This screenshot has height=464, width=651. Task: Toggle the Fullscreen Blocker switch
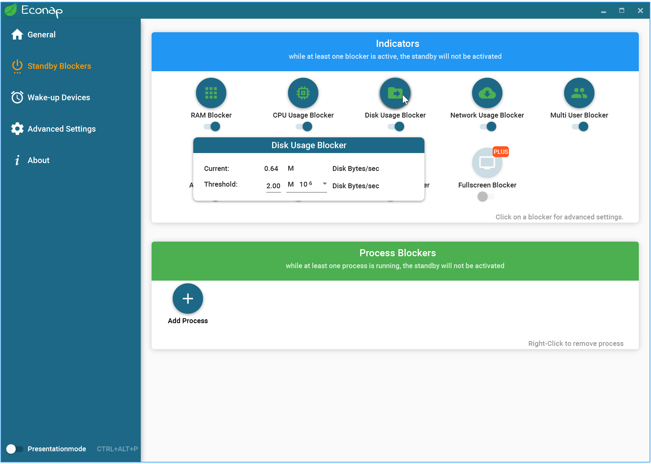click(486, 196)
